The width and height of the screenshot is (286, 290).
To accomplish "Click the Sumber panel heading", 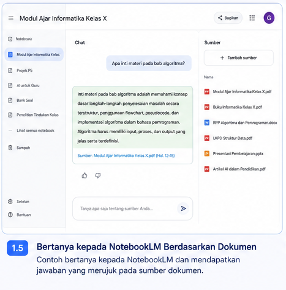I will (x=213, y=42).
